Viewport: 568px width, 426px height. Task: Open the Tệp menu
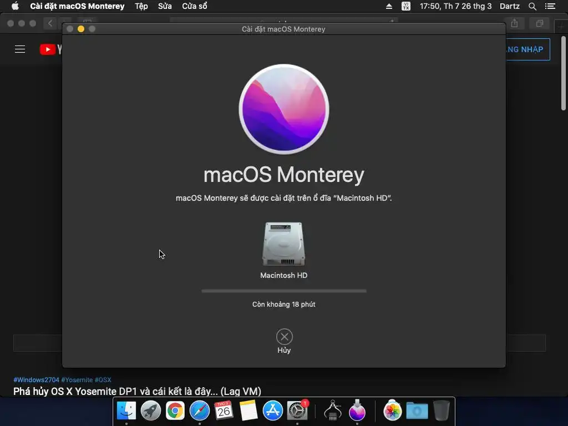141,6
